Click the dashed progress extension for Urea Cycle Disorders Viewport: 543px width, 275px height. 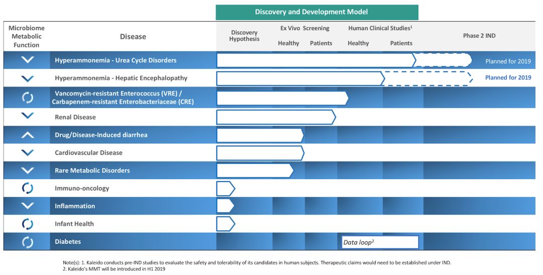pos(443,60)
